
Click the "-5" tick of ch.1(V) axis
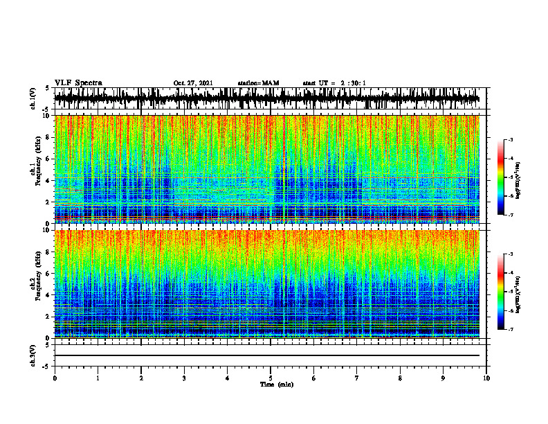click(x=46, y=109)
